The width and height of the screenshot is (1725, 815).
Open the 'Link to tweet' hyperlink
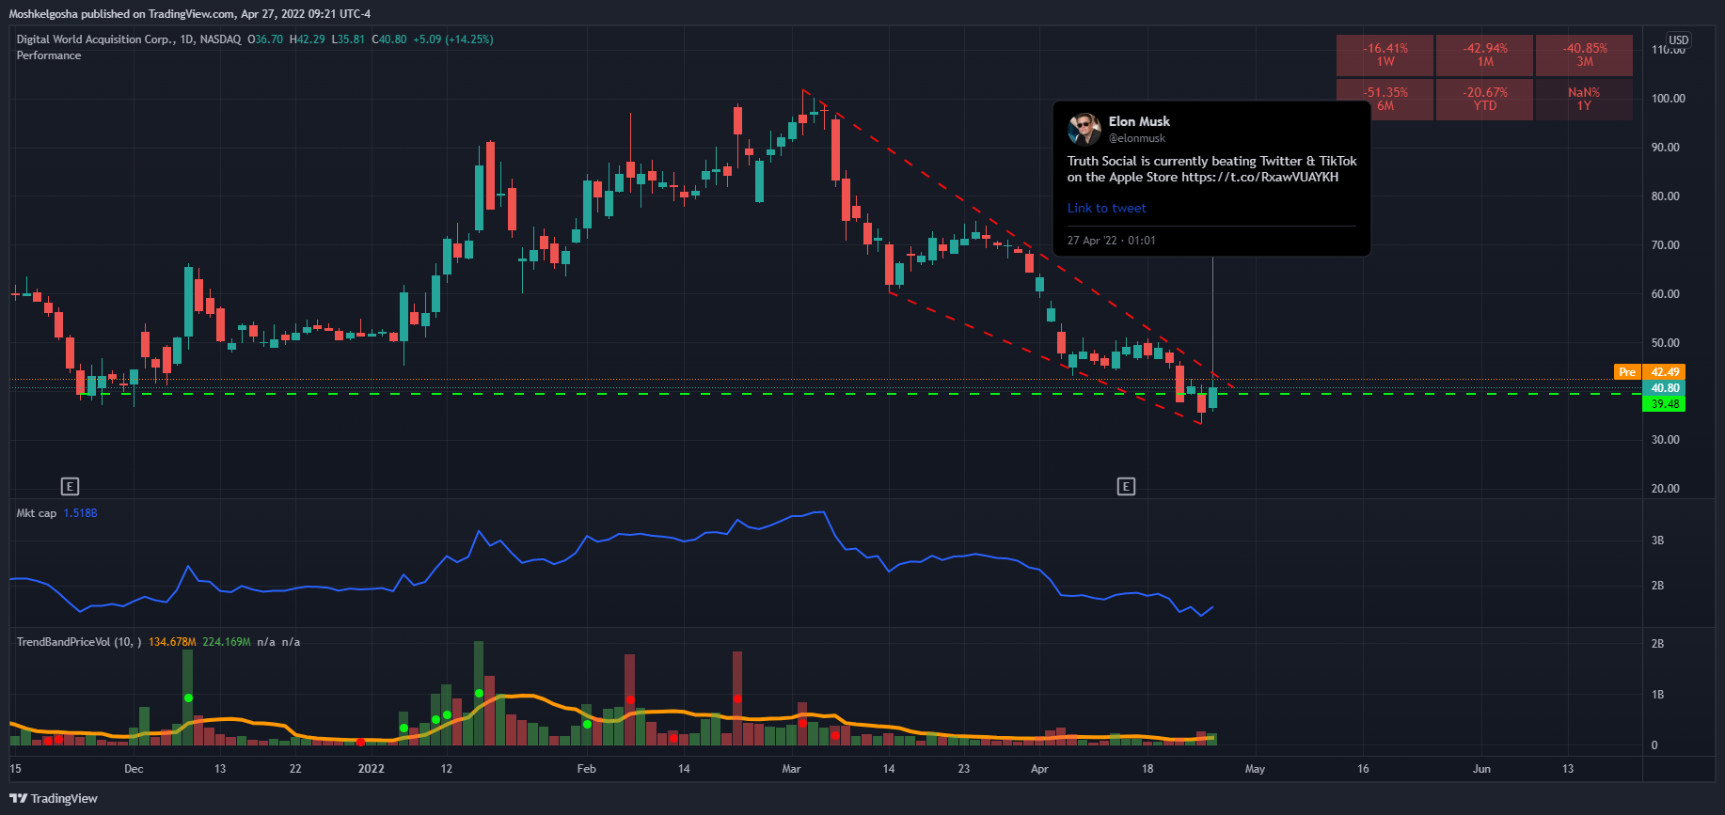(x=1106, y=208)
